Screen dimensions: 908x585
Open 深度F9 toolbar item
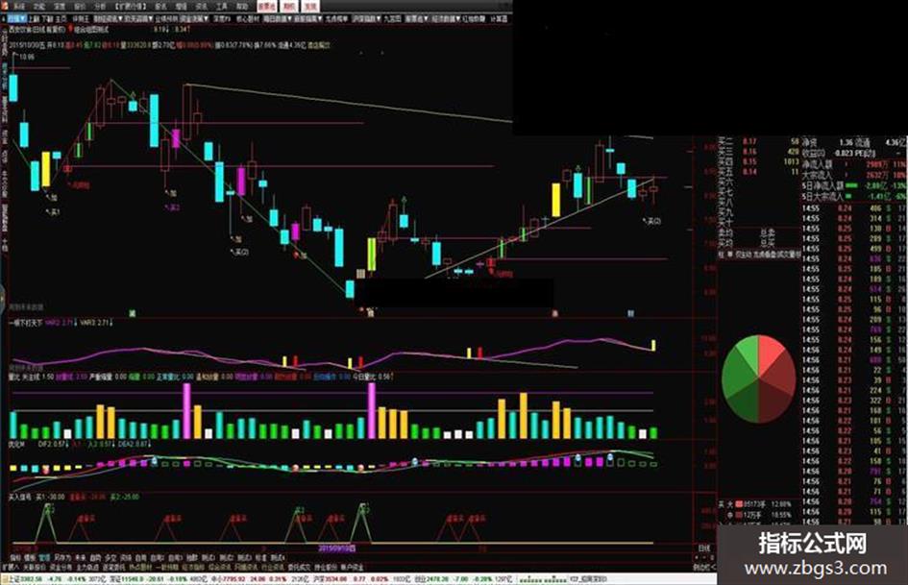point(221,18)
